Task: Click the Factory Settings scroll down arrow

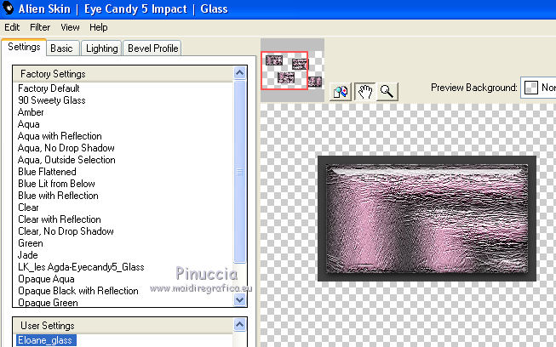Action: pyautogui.click(x=240, y=300)
